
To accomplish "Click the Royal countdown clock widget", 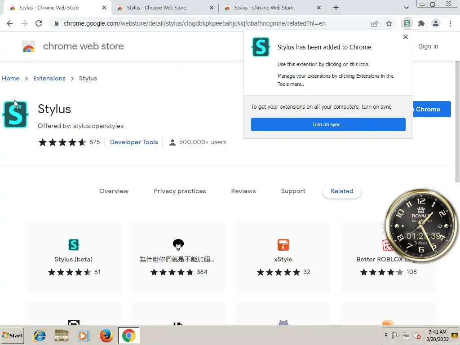I will tap(421, 225).
